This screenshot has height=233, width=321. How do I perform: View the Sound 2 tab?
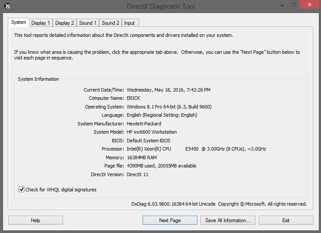pyautogui.click(x=110, y=23)
